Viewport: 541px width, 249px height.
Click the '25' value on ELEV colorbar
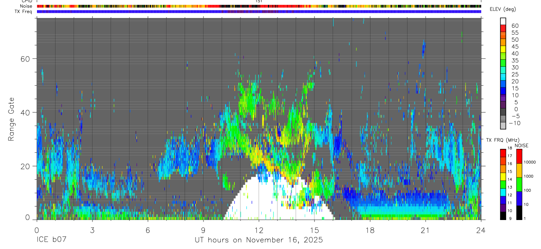click(515, 75)
